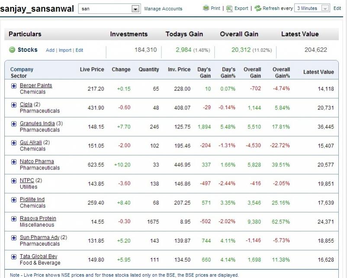Click the Particulars summary header
Screen dimensions: 347x278
click(x=25, y=34)
